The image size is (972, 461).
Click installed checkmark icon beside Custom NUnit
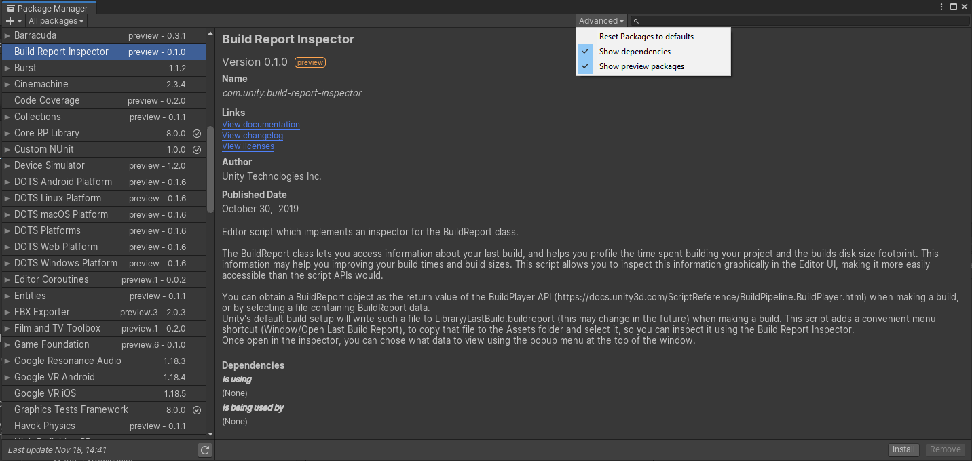point(197,150)
